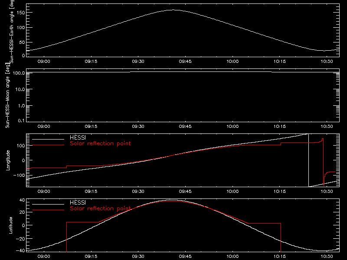Click the Sun-HESSI-Earth angle [deg] axis title
Viewport: 347px width, 260px height.
coord(12,32)
